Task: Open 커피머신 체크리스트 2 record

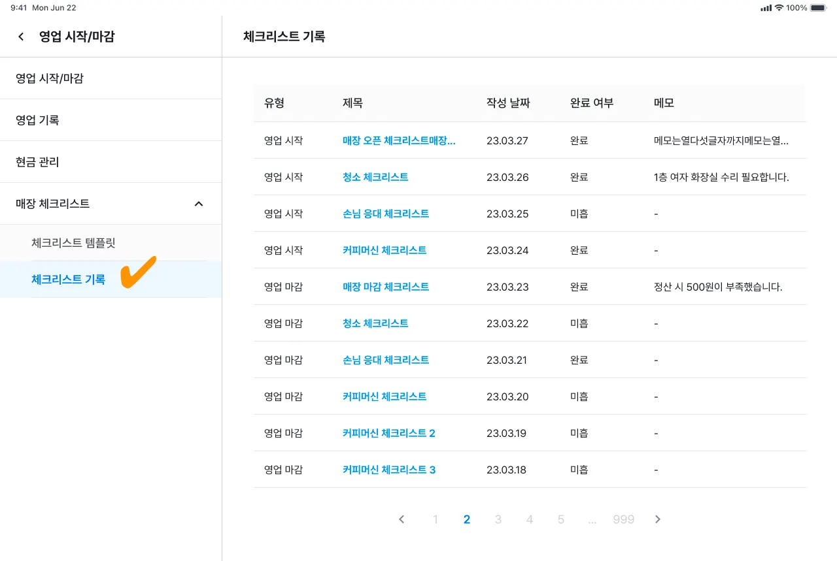Action: [388, 433]
